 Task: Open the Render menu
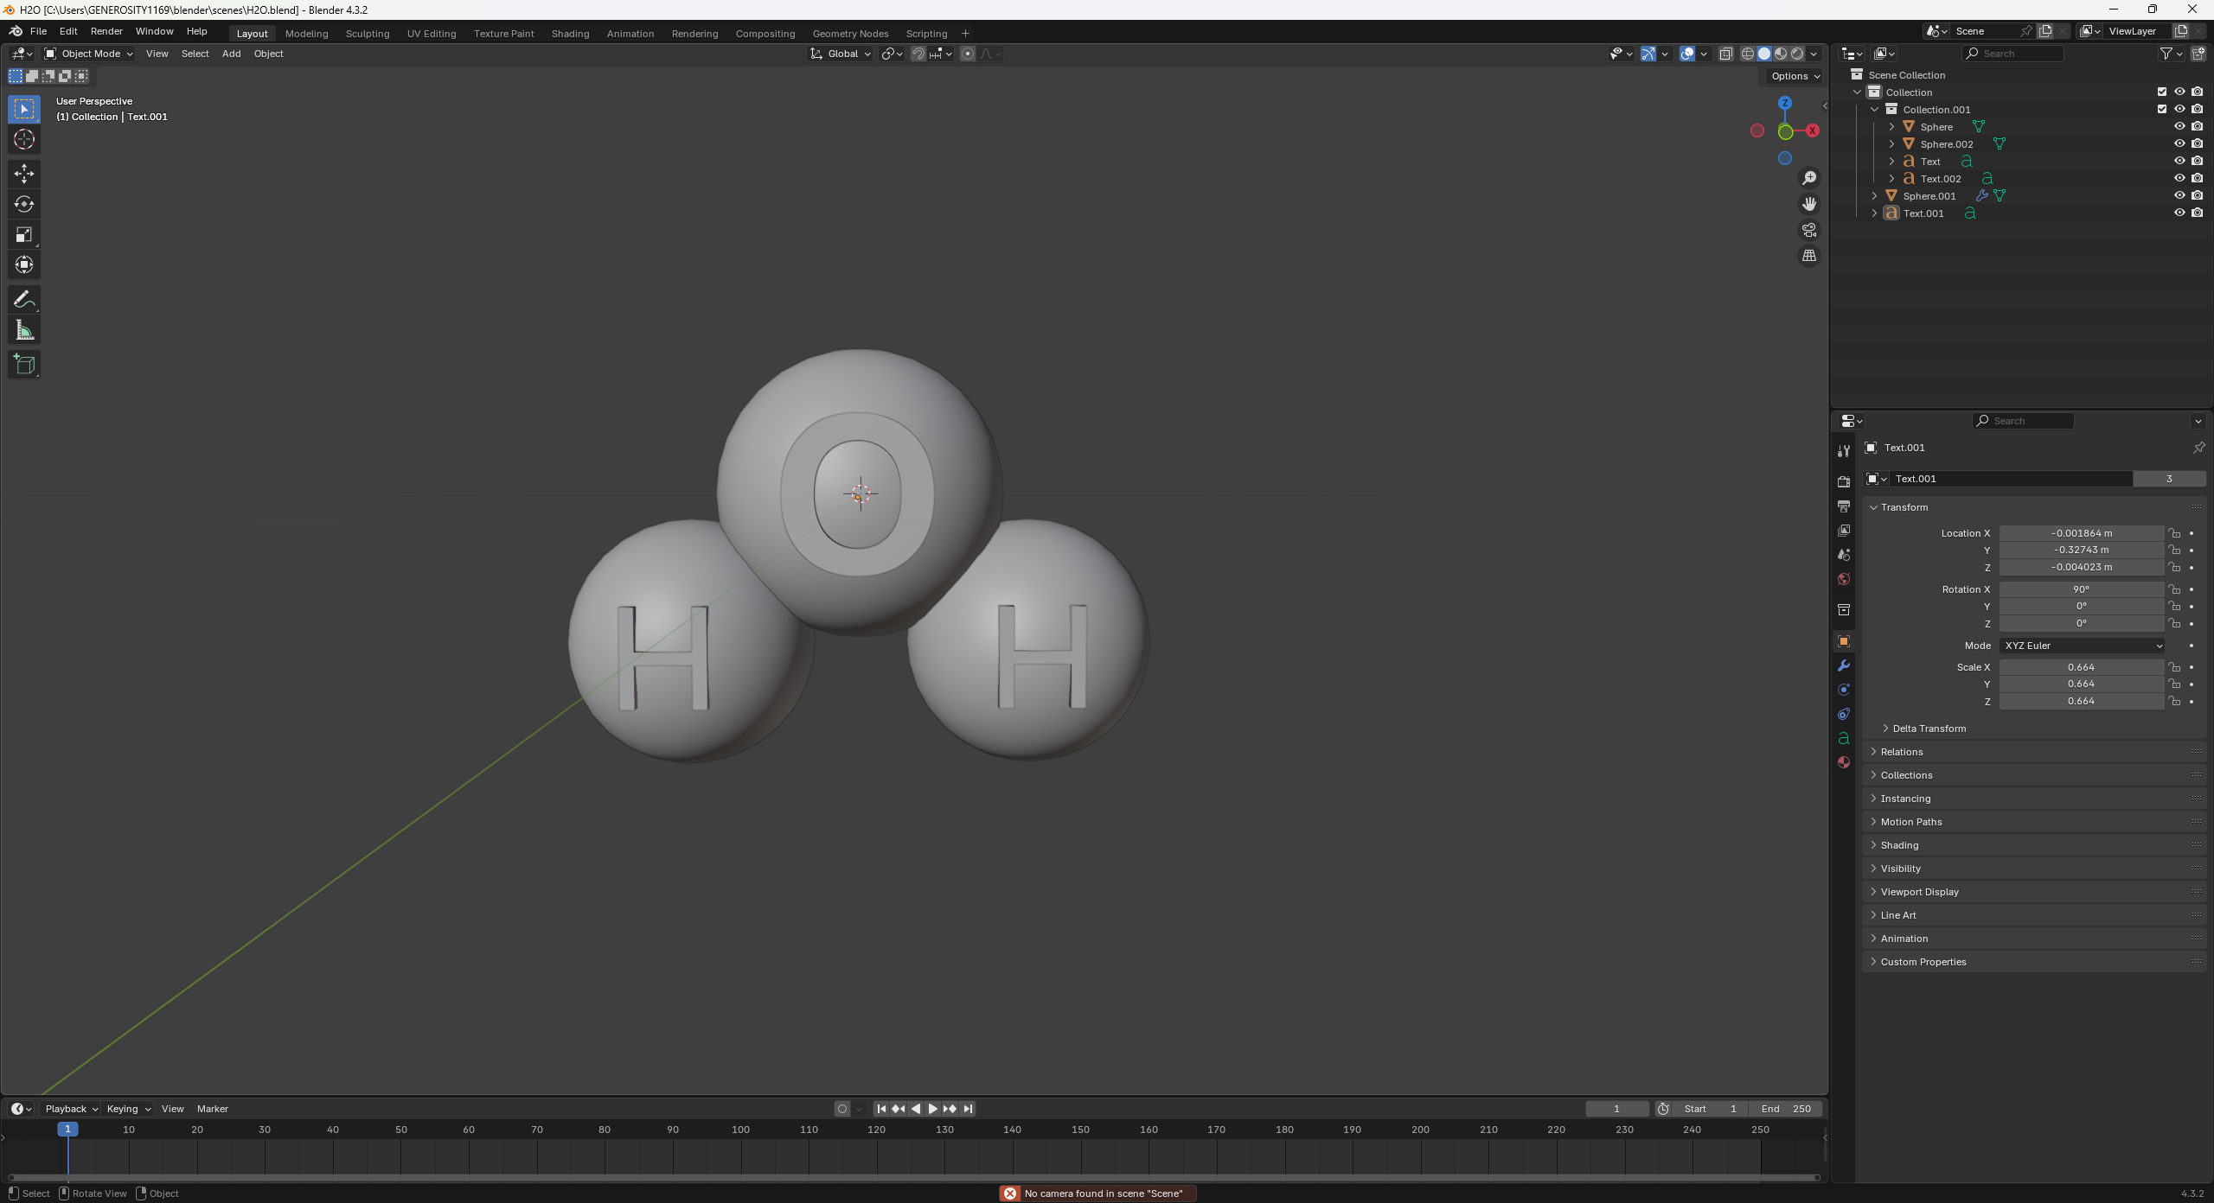(x=106, y=31)
